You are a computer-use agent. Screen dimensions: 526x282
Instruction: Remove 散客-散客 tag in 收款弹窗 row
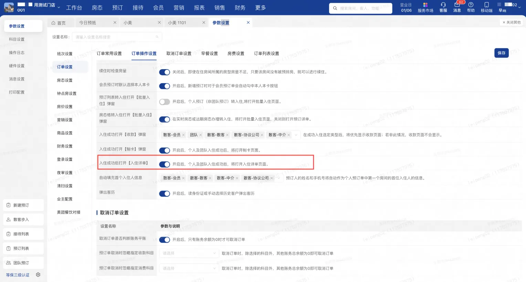tap(227, 135)
